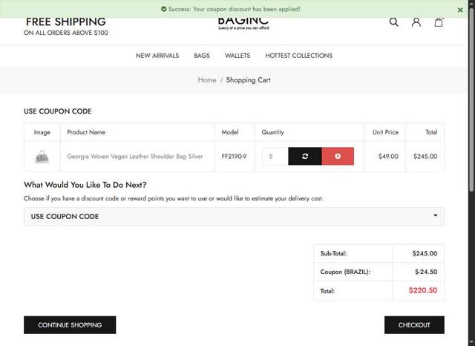
Task: Update cart quantity with refresh button
Action: pos(305,156)
